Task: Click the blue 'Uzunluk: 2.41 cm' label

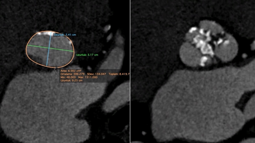Action: click(65, 35)
